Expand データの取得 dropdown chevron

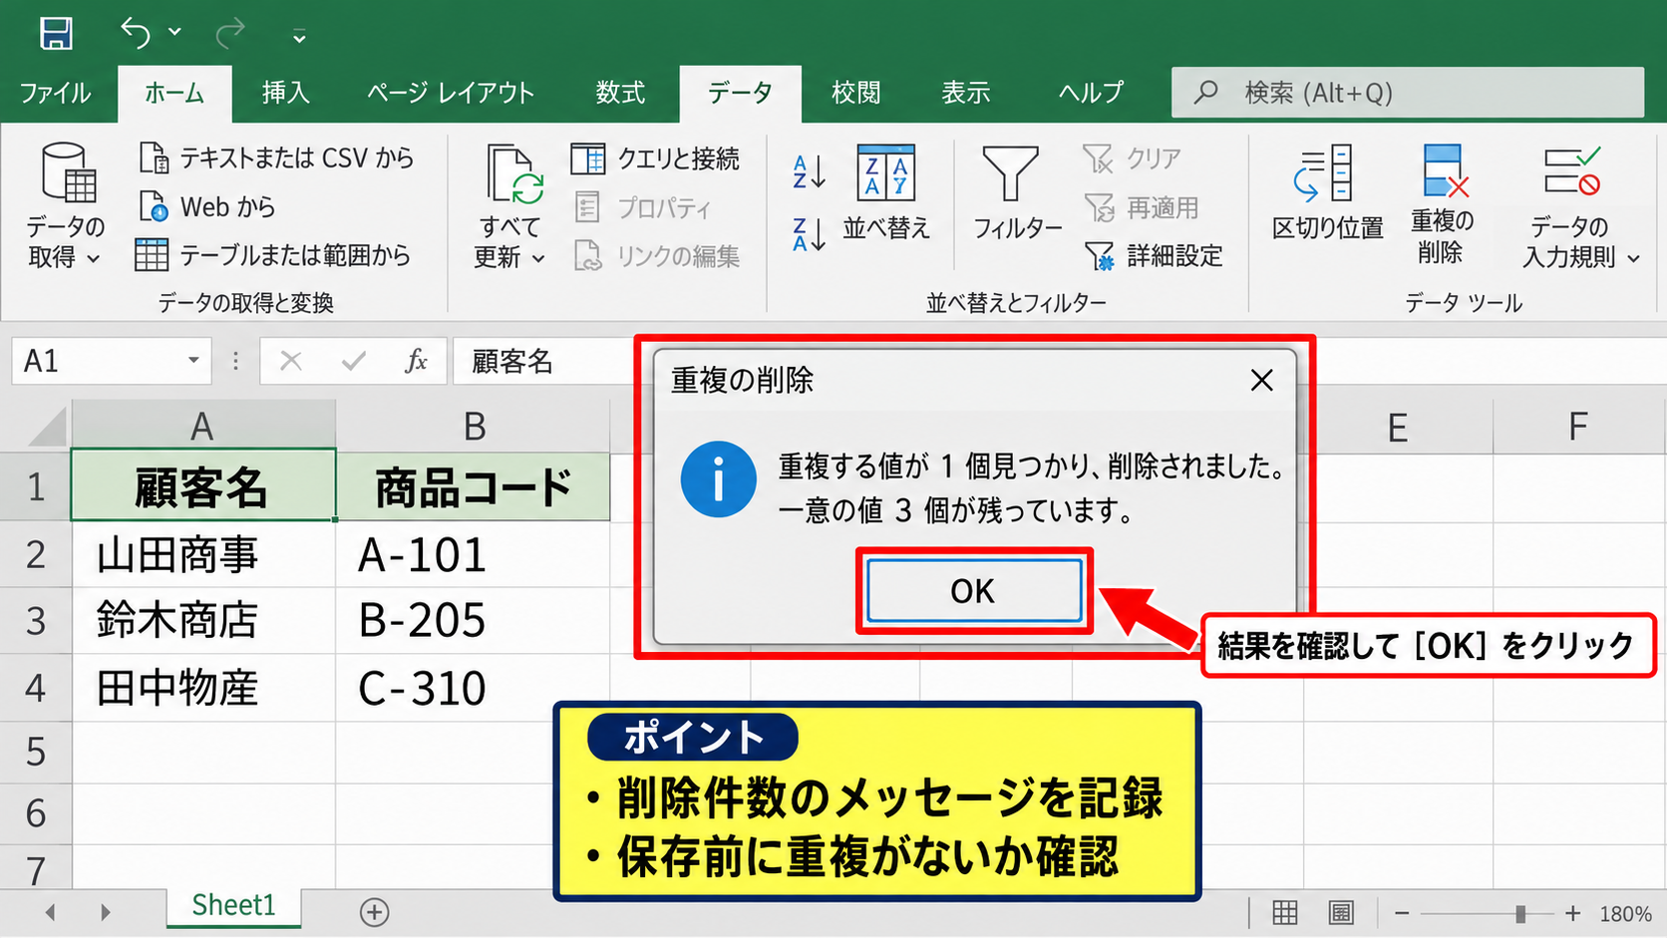click(93, 258)
